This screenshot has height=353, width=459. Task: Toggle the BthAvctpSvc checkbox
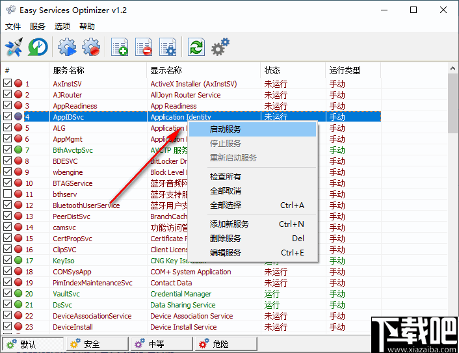coord(8,150)
